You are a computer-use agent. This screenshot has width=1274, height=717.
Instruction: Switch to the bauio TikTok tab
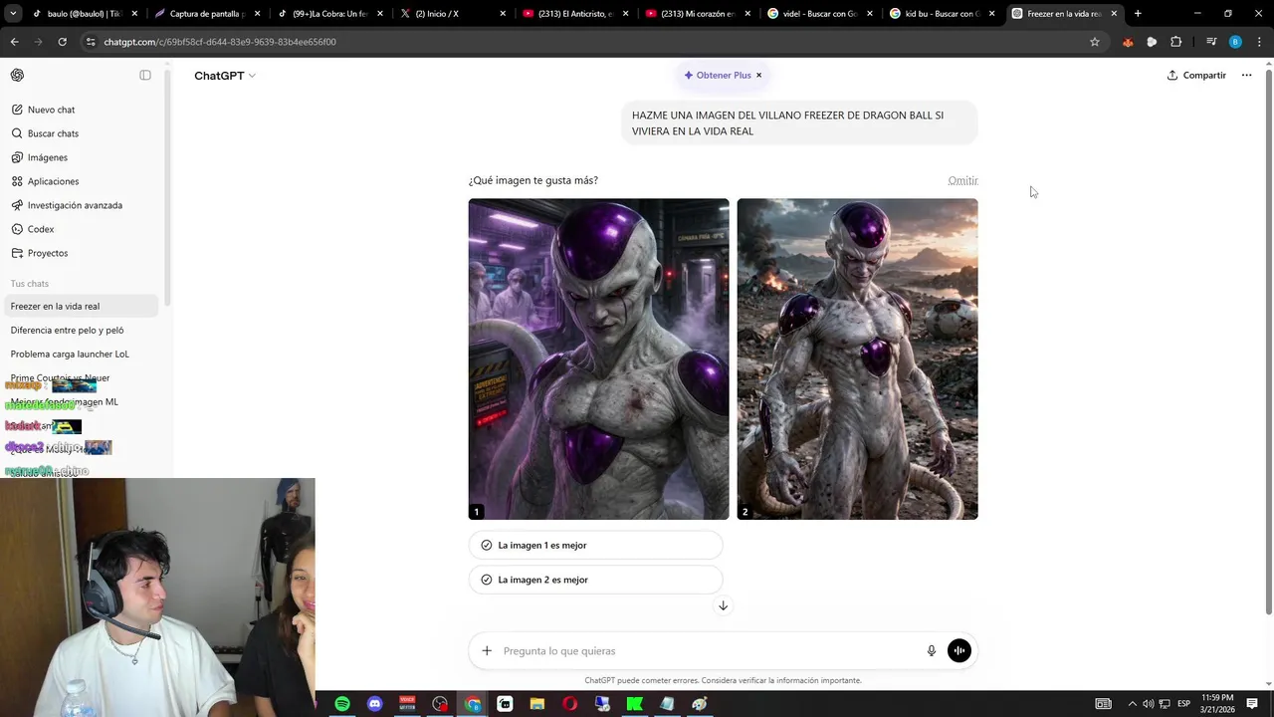click(85, 14)
